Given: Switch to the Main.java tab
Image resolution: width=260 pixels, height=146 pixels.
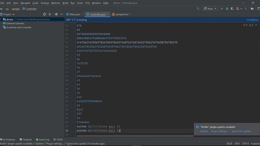Looking at the screenshot, I should click(75, 15).
